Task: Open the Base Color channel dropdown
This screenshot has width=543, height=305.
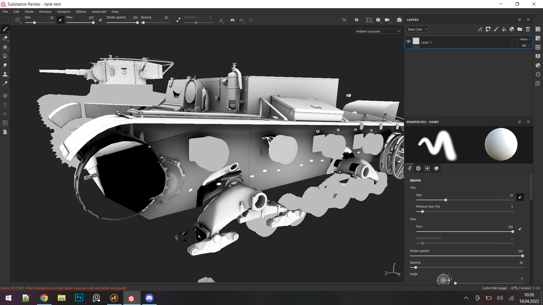Action: pyautogui.click(x=417, y=29)
